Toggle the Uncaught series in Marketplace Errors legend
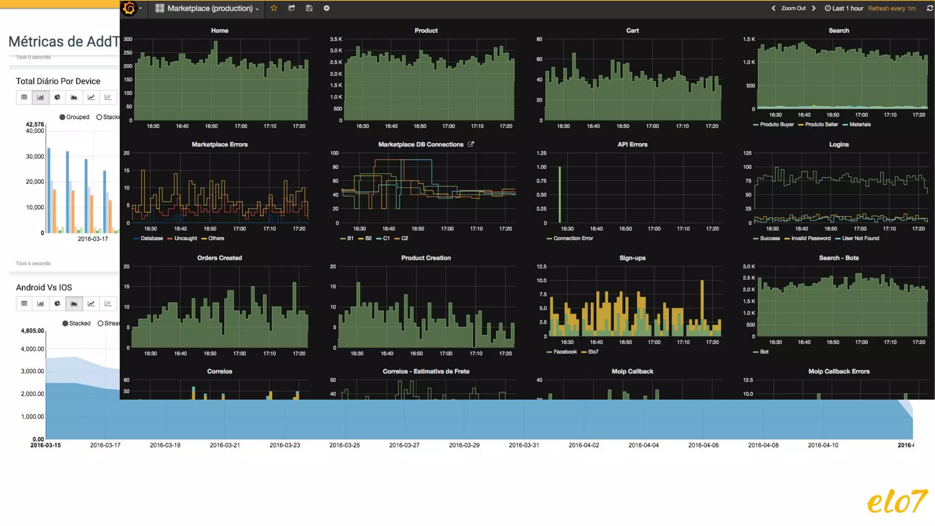The image size is (935, 526). coord(185,238)
